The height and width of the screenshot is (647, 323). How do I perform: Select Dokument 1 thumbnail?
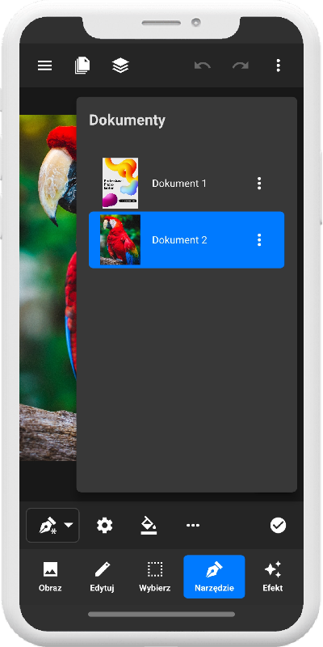click(x=120, y=184)
